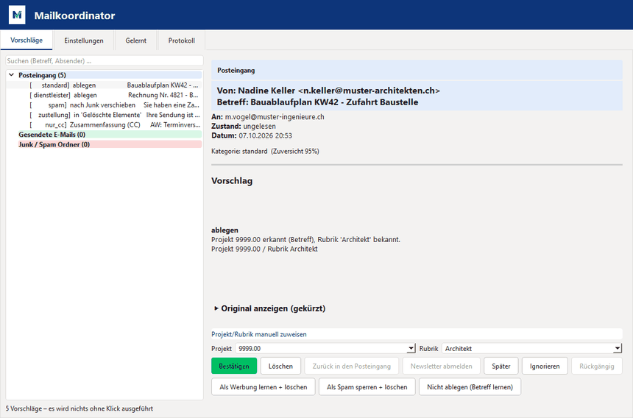Click the bold ablegen suggestion text
This screenshot has width=633, height=418.
click(224, 230)
